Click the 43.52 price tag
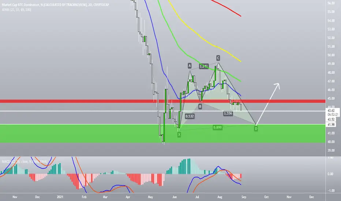The height and width of the screenshot is (201, 341). click(x=331, y=120)
